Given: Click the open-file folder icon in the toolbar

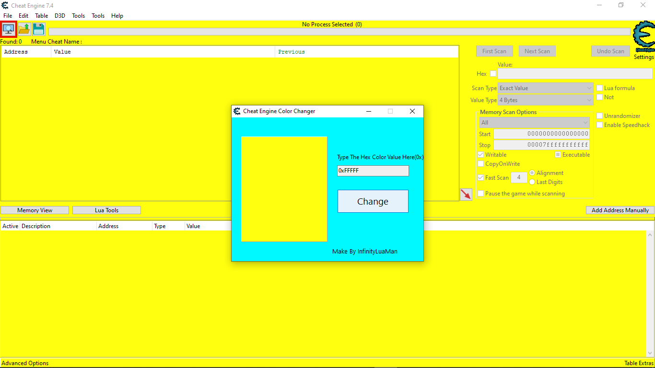Looking at the screenshot, I should [24, 29].
